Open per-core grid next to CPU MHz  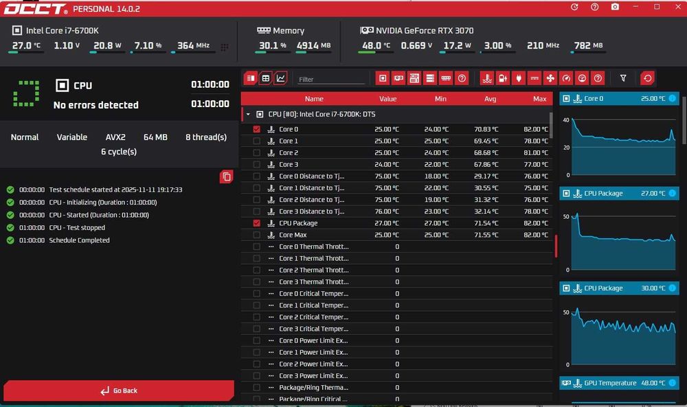coord(225,47)
